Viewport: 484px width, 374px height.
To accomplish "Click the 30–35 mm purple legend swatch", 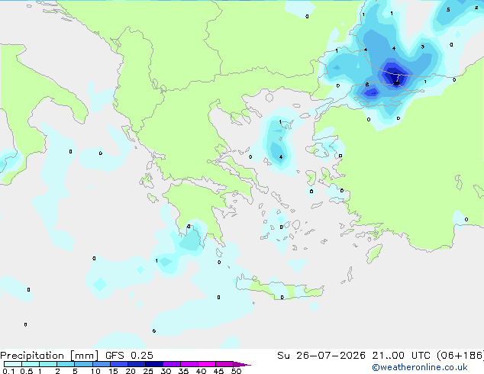I will click(x=172, y=364).
